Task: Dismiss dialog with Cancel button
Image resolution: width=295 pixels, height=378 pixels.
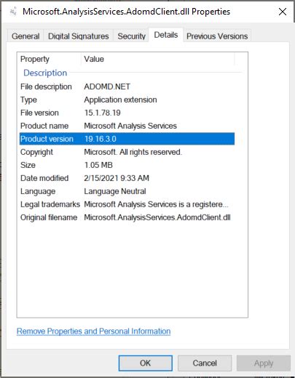Action: click(x=205, y=363)
